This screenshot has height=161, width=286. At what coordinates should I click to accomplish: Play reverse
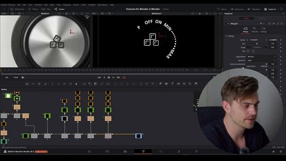[x=104, y=77]
